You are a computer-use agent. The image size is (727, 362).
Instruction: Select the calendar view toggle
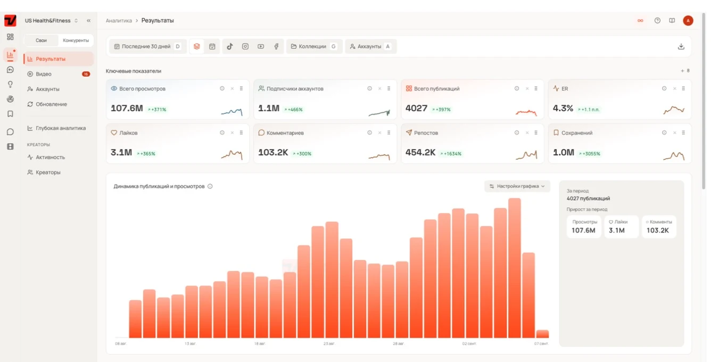point(212,46)
